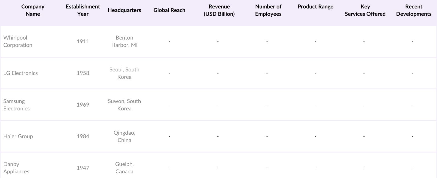
Task: Click the Samsung Electronics company name
Action: (x=16, y=105)
